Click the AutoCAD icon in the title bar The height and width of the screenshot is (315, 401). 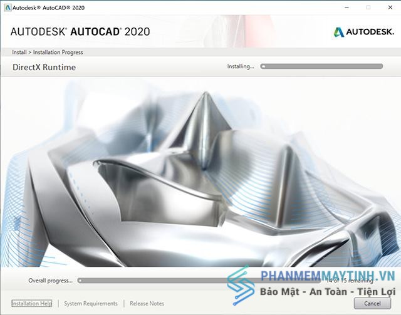pos(8,8)
